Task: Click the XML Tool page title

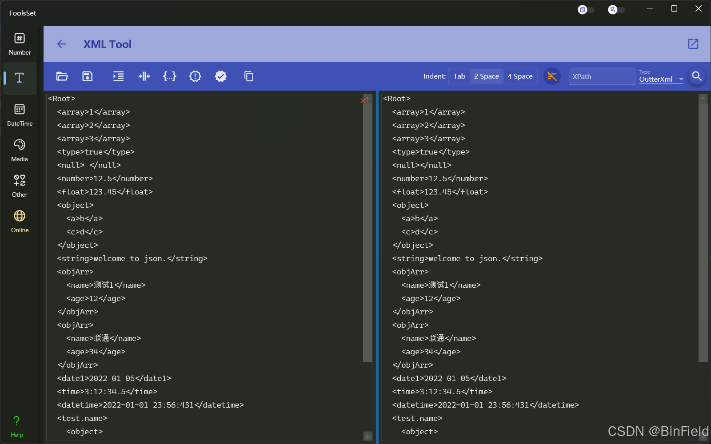Action: click(x=108, y=44)
